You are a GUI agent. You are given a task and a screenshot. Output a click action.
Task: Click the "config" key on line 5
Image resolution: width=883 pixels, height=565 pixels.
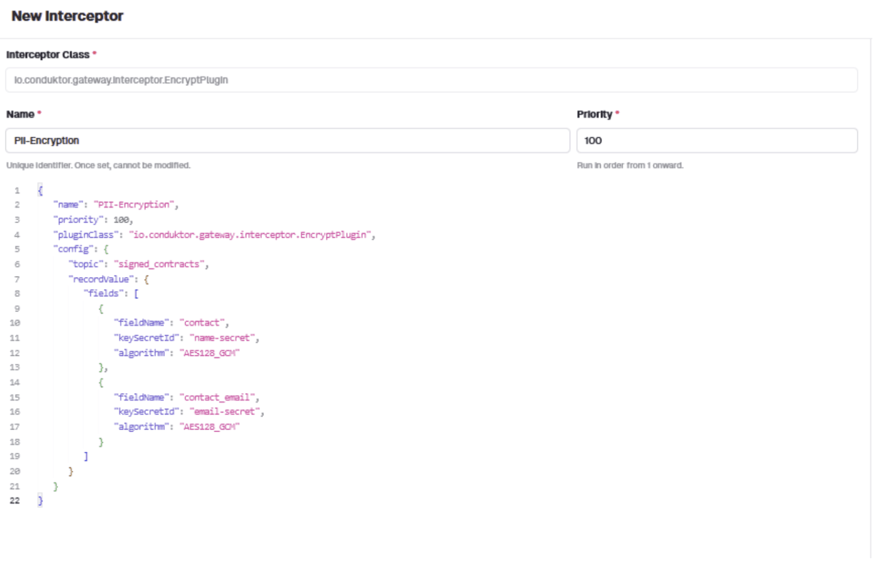pos(73,249)
